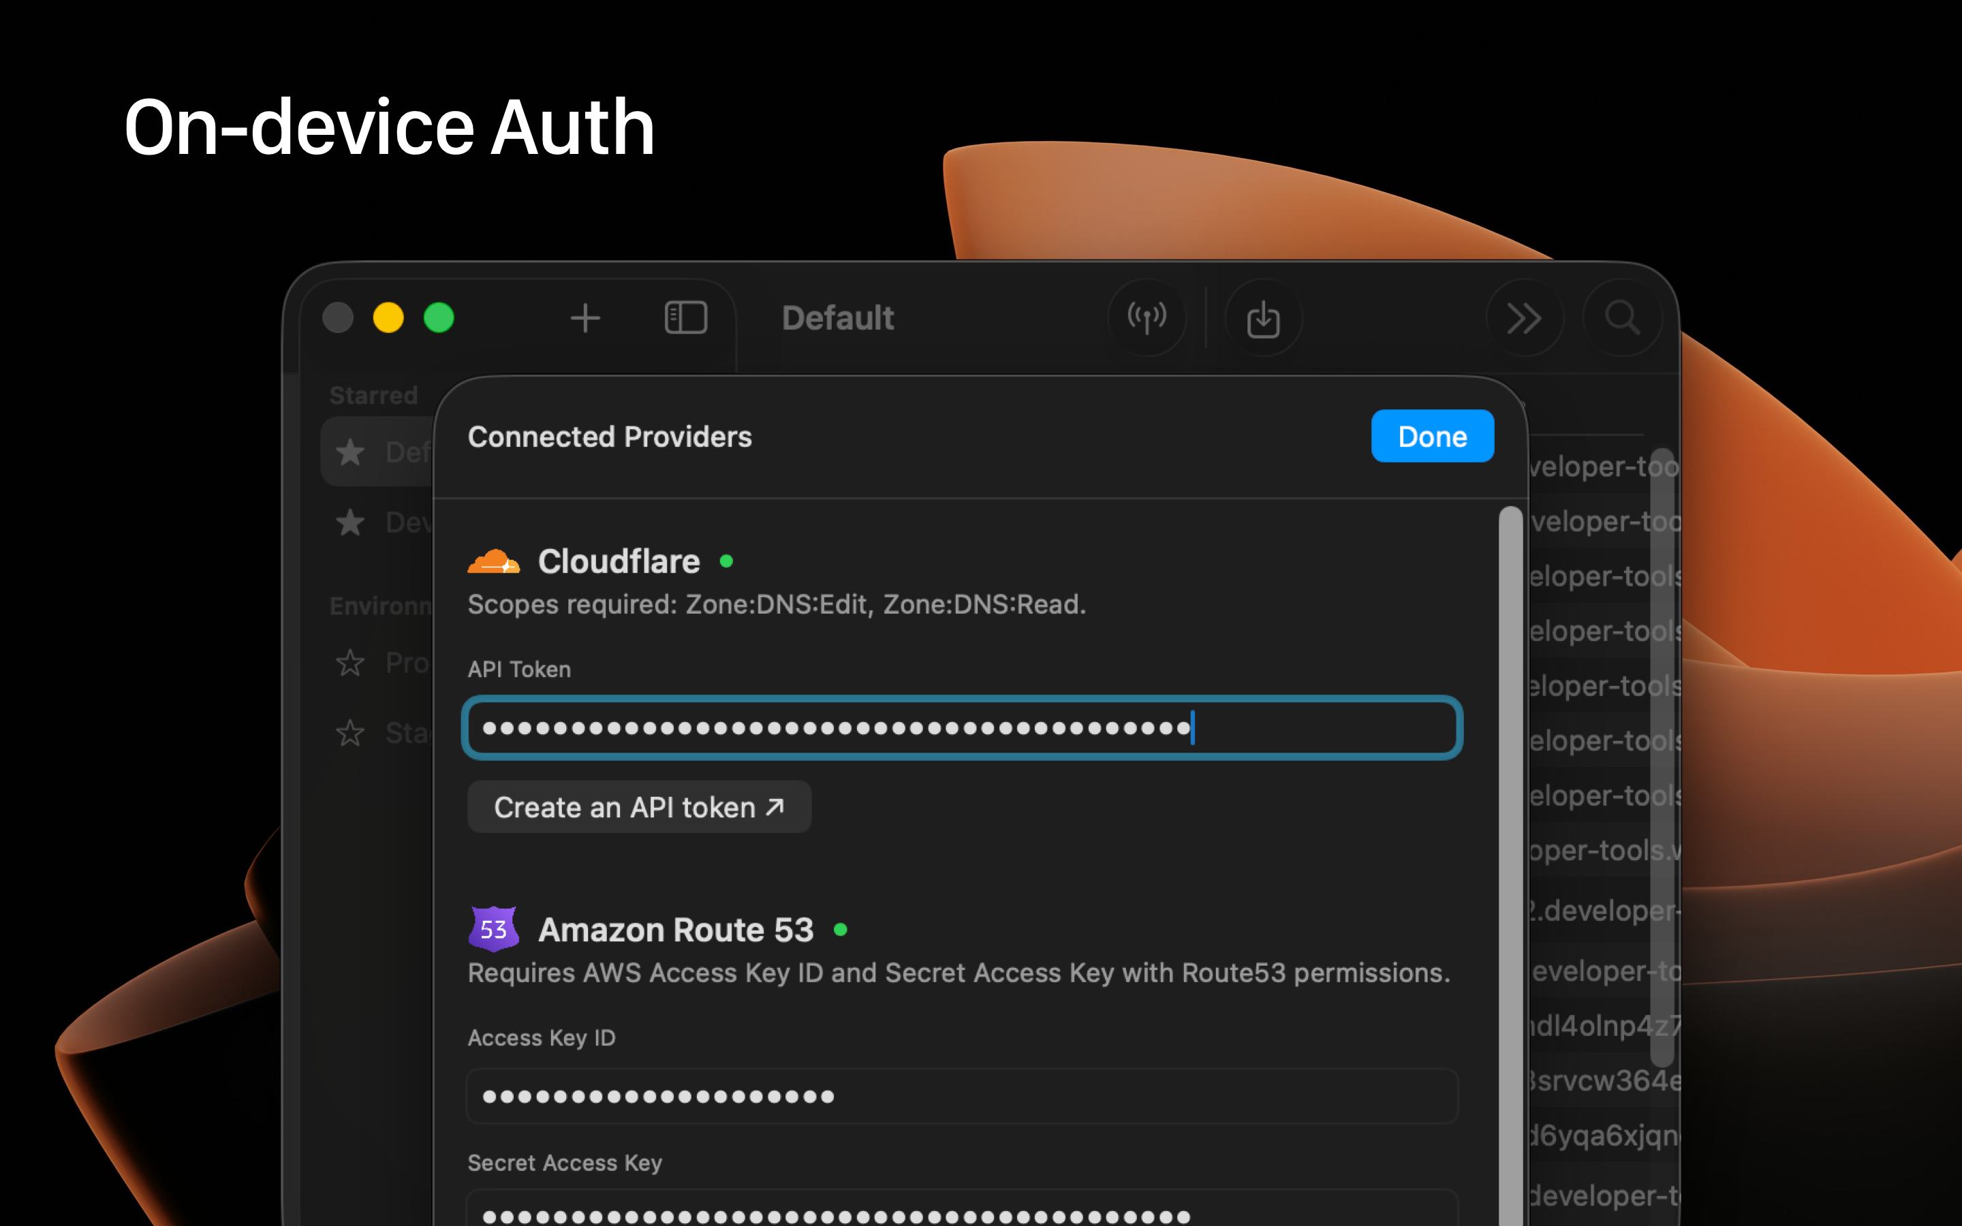
Task: Focus the Secret Access Key field
Action: (x=961, y=1210)
